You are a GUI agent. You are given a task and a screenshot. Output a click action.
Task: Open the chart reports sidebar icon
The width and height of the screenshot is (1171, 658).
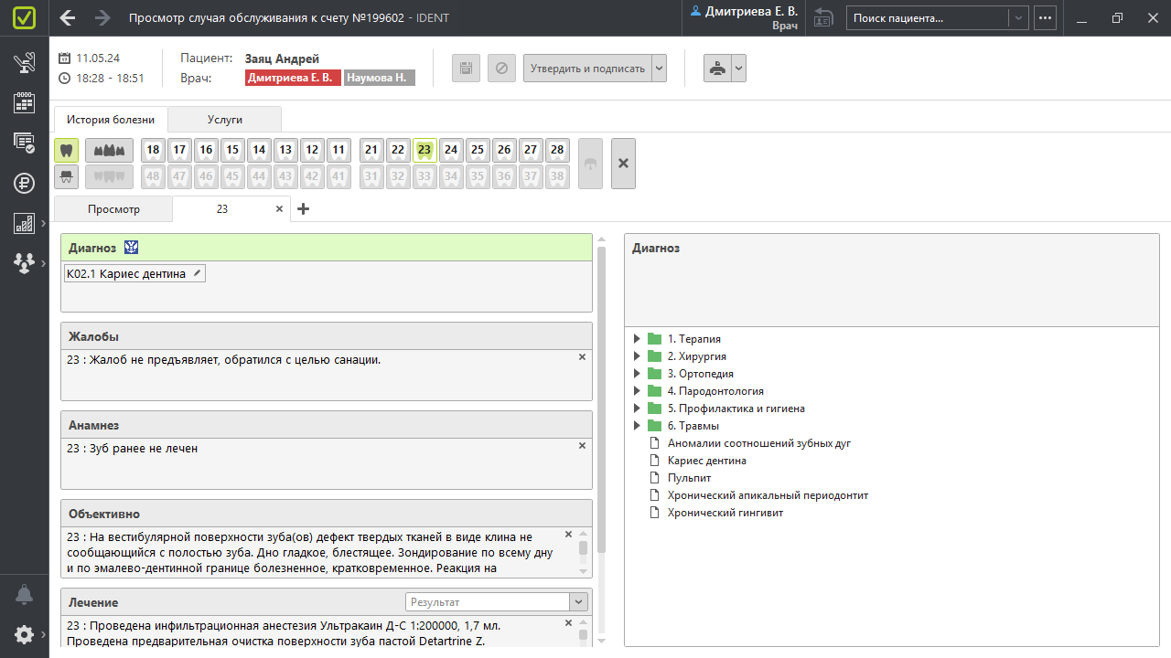coord(25,223)
